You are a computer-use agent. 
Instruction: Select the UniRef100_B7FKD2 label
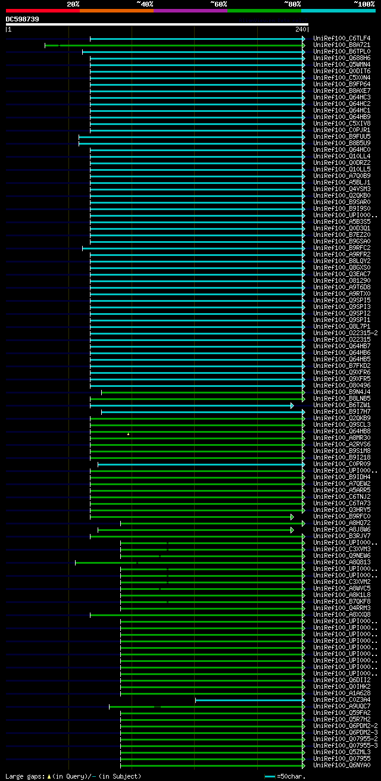tap(342, 366)
